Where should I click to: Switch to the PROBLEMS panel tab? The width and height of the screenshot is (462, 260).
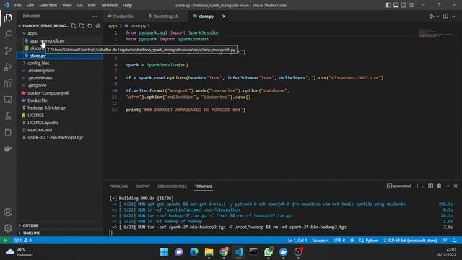click(118, 186)
